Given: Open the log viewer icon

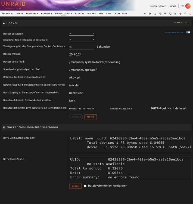Looking at the screenshot, I should coord(175,14).
